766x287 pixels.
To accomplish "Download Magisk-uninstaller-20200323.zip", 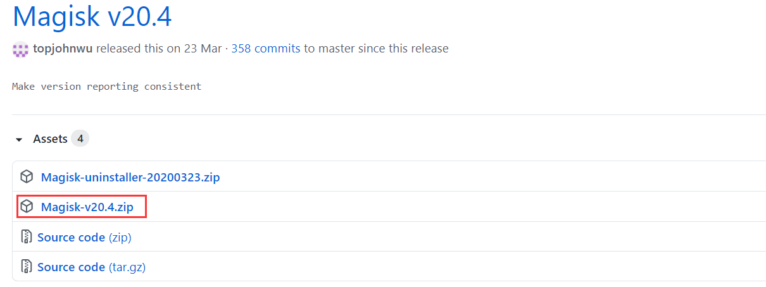I will (x=130, y=177).
